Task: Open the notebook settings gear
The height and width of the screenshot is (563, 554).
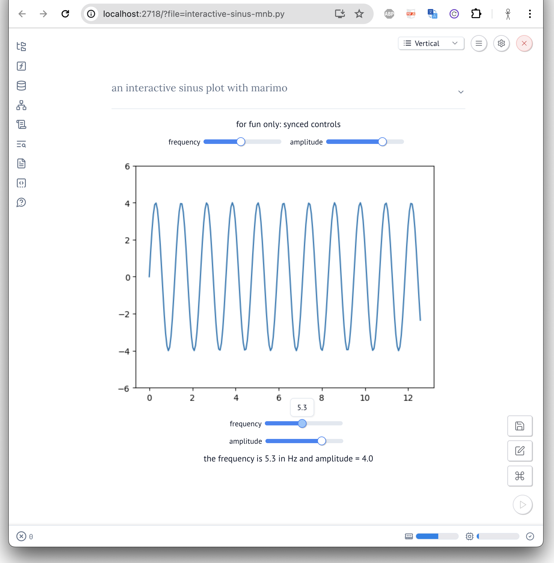Action: (x=501, y=43)
